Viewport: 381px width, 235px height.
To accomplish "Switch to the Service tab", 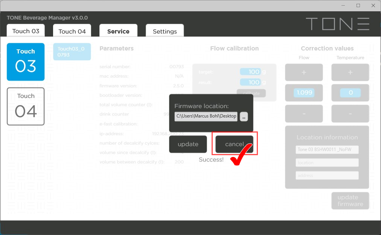I will click(x=118, y=31).
